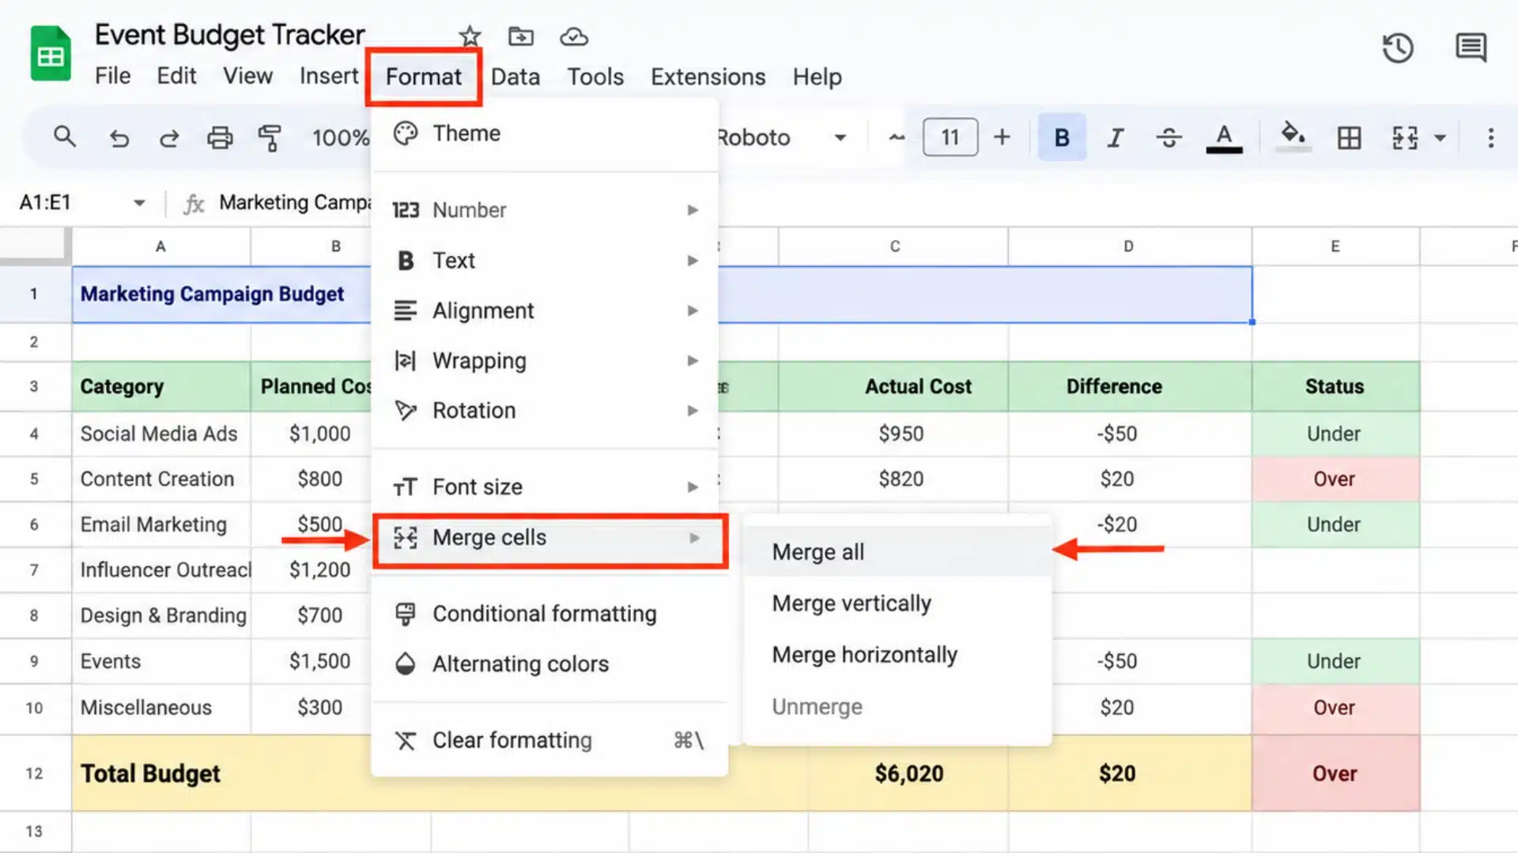Click the Status header cell
This screenshot has width=1518, height=853.
click(1335, 386)
